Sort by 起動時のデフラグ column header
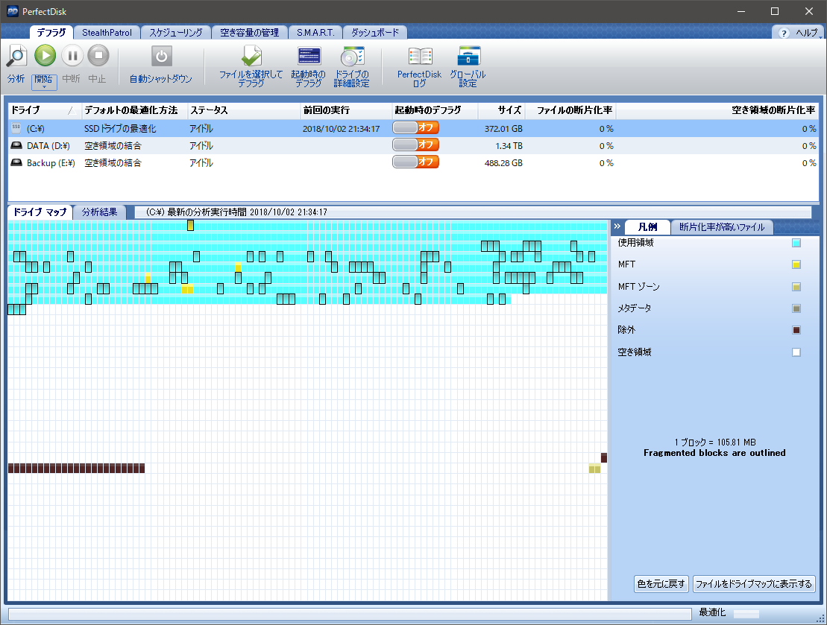This screenshot has width=827, height=625. click(434, 110)
